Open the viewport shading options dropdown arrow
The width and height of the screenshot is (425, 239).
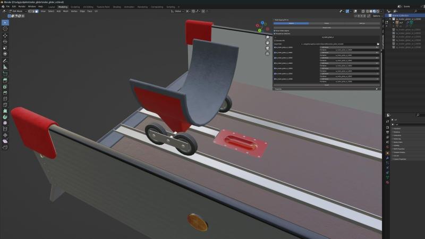point(381,11)
